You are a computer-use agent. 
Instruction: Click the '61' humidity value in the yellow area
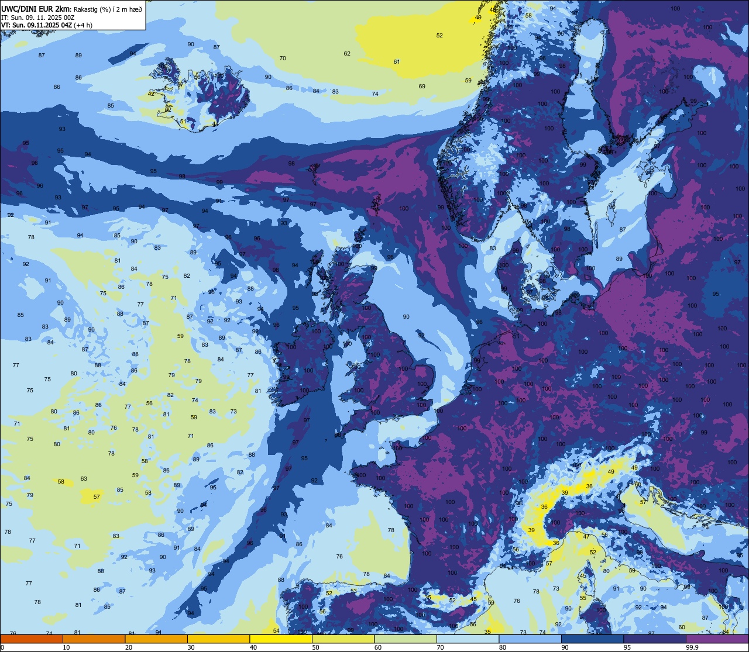pyautogui.click(x=397, y=61)
